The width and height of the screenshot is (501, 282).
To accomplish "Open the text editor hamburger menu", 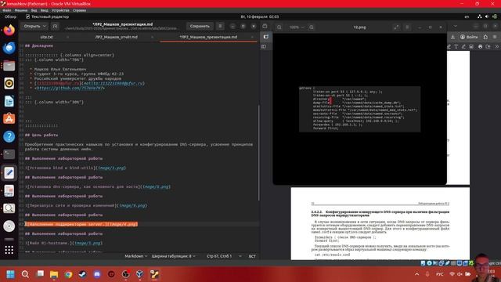I will [220, 26].
